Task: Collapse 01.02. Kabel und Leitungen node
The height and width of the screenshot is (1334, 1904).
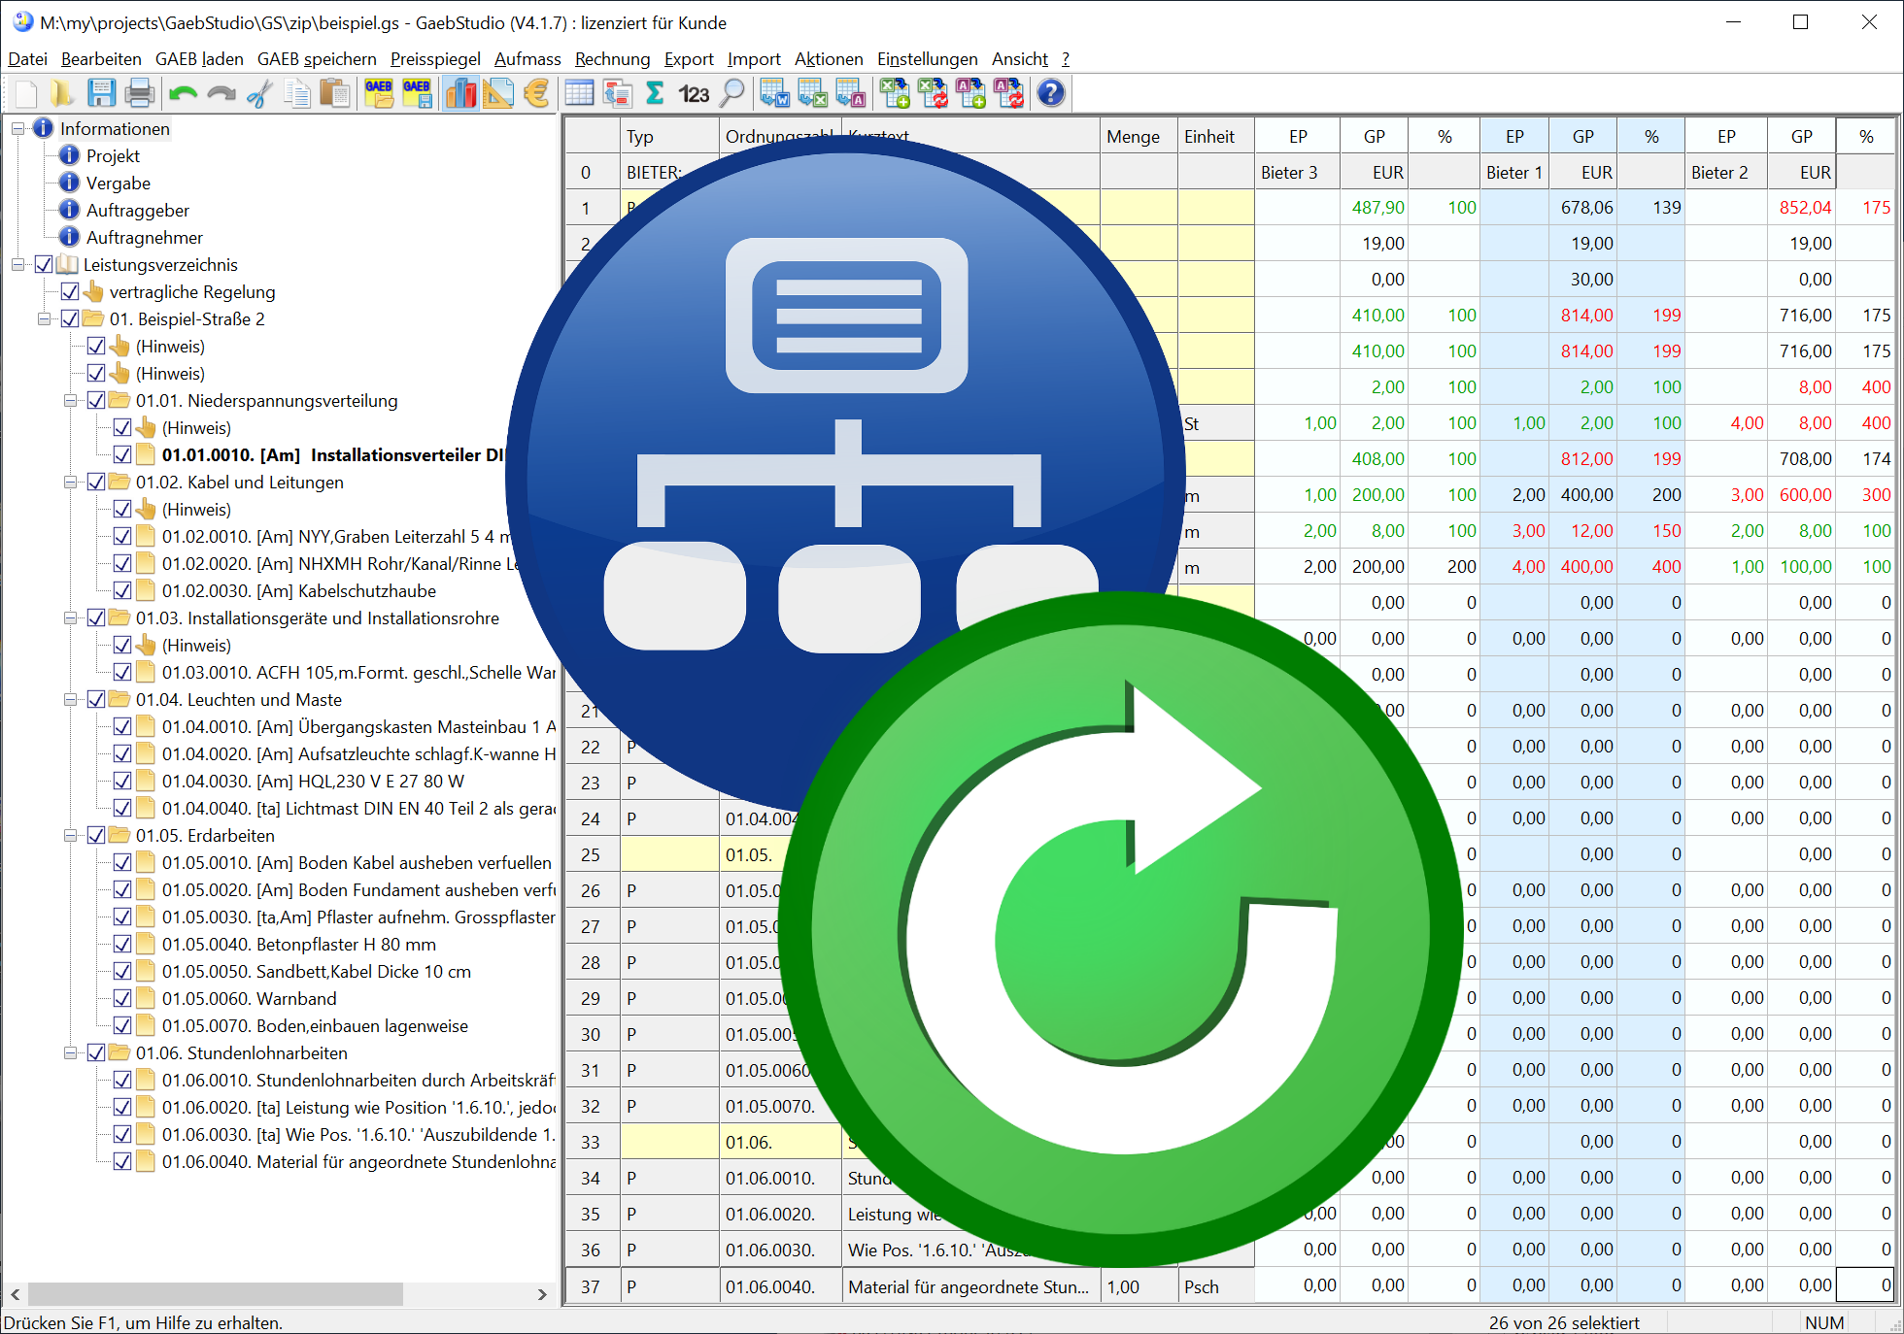Action: coord(70,482)
